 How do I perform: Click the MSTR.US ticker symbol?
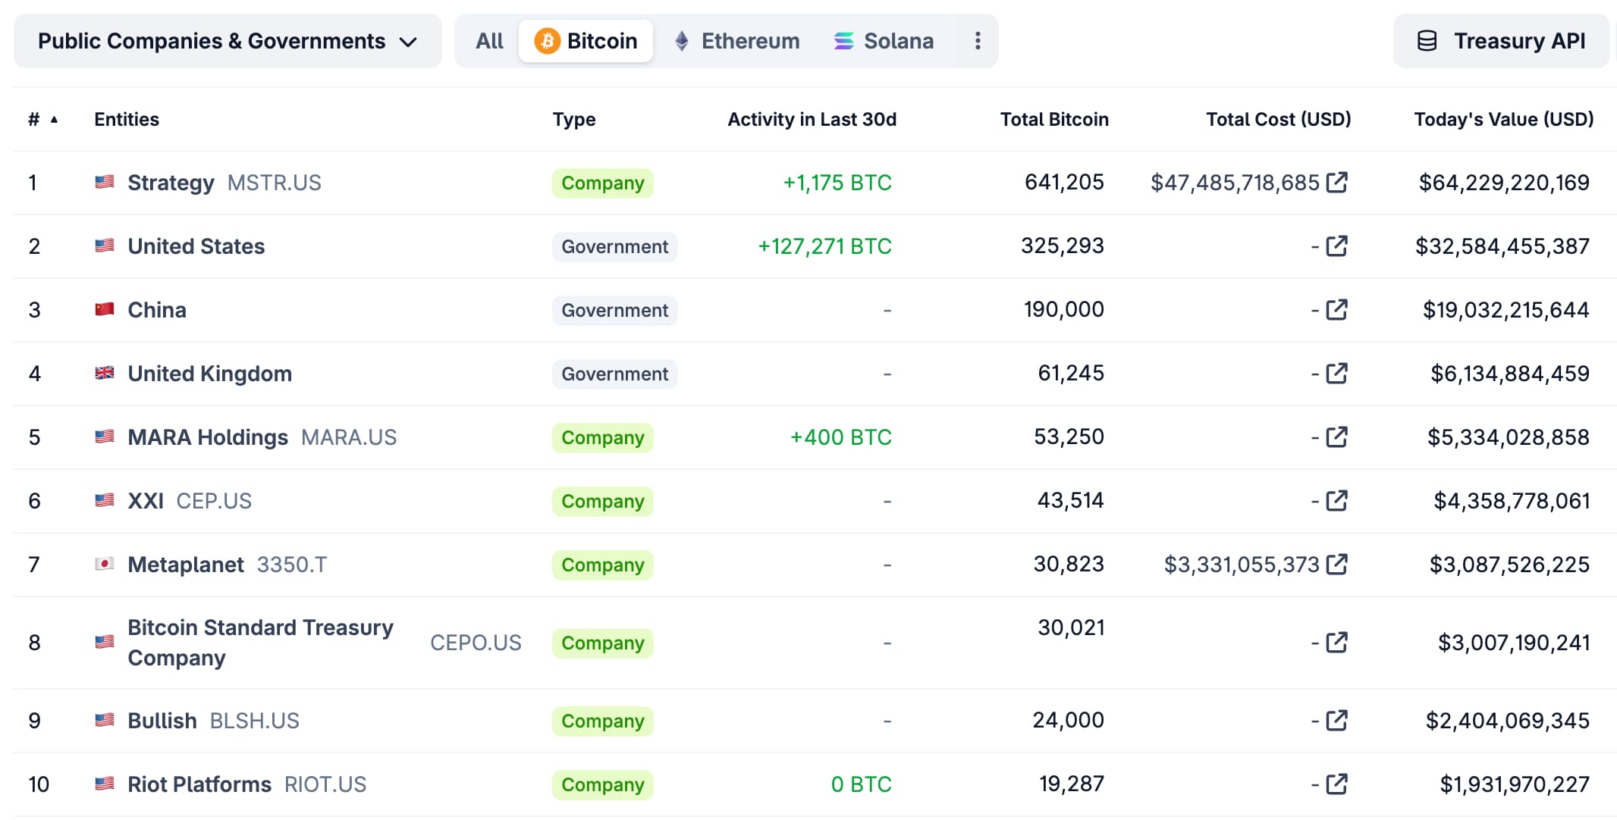click(x=274, y=183)
